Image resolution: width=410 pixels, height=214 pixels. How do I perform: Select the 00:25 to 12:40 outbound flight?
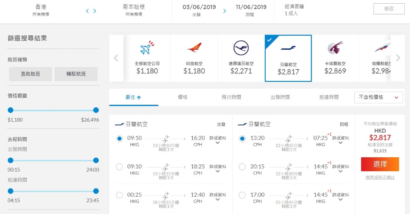point(119,195)
